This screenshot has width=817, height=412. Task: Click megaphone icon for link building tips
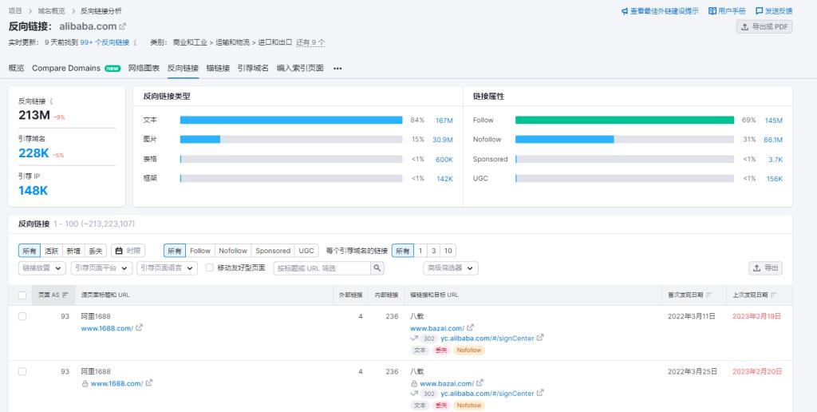(x=625, y=11)
